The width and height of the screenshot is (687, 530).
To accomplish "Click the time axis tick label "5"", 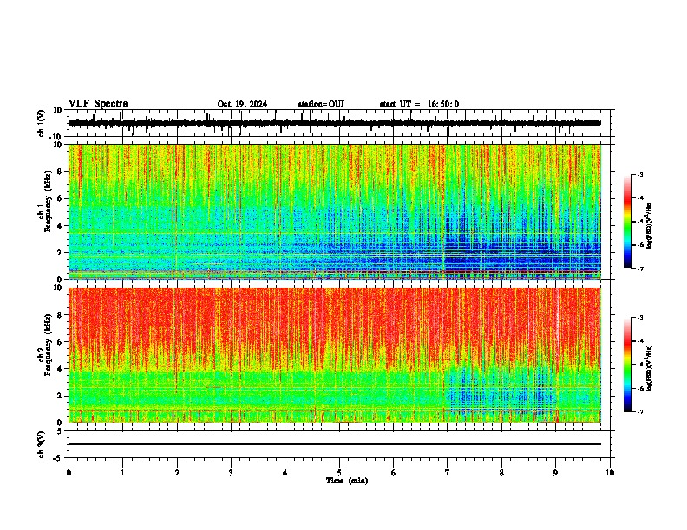I will 339,473.
